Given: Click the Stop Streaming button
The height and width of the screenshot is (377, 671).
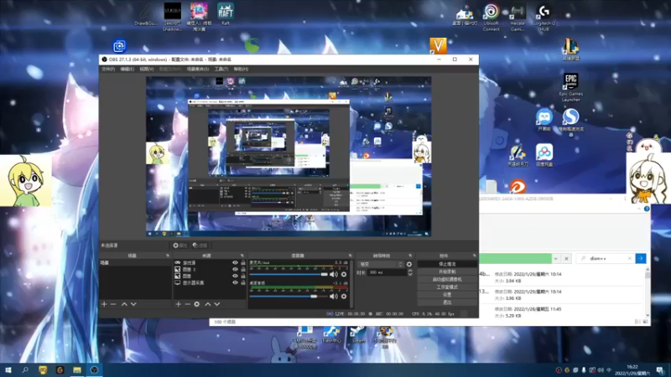Looking at the screenshot, I should 447,264.
